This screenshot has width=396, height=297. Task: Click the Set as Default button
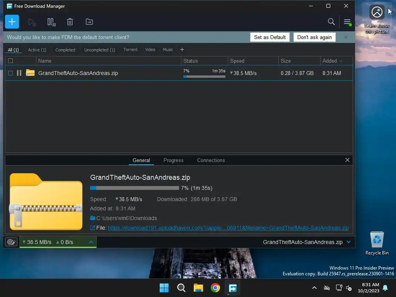tap(270, 37)
